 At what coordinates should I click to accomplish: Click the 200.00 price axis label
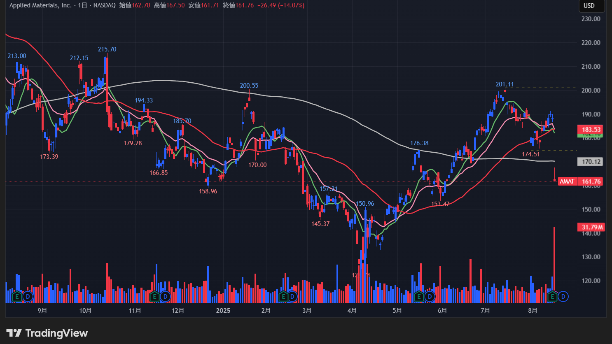(x=591, y=91)
